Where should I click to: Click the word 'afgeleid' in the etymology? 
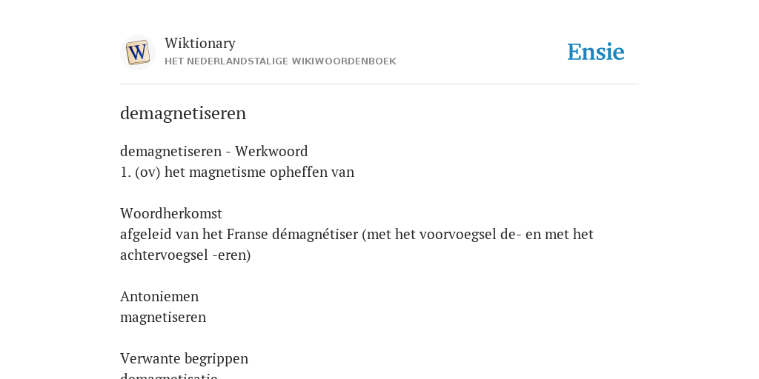point(146,235)
